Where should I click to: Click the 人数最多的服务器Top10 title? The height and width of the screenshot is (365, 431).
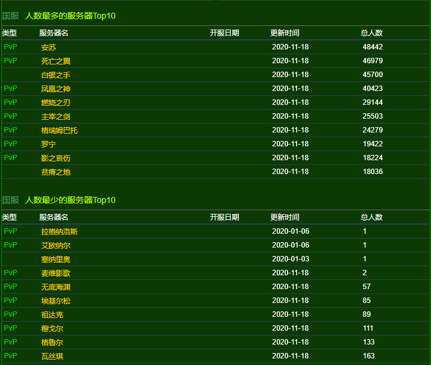pos(70,16)
